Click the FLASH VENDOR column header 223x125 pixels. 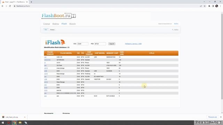pos(50,53)
